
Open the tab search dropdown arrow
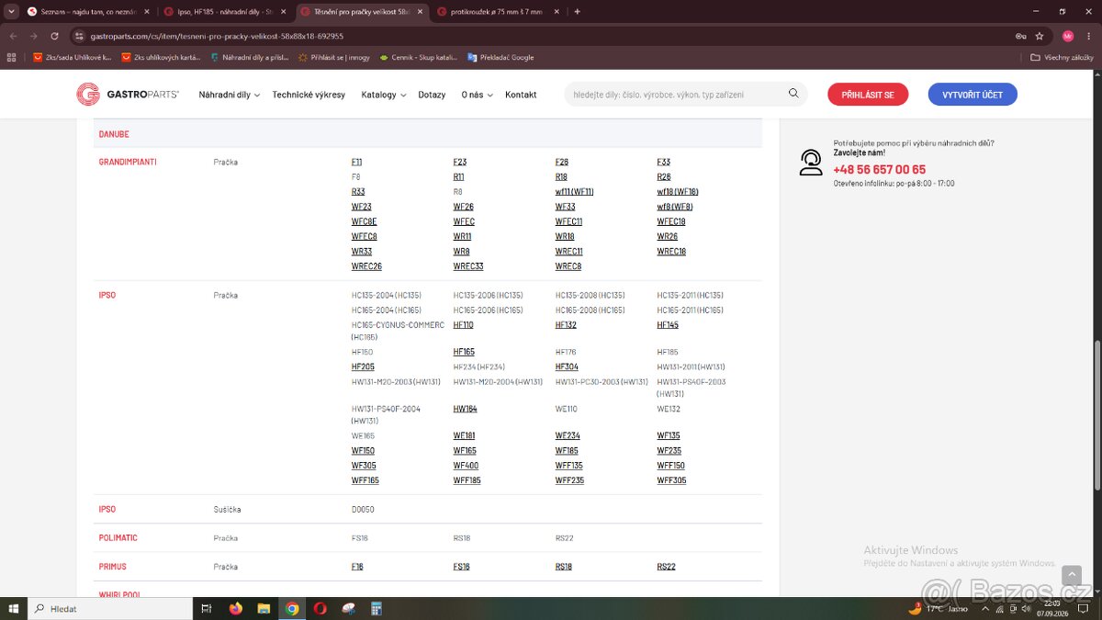11,12
